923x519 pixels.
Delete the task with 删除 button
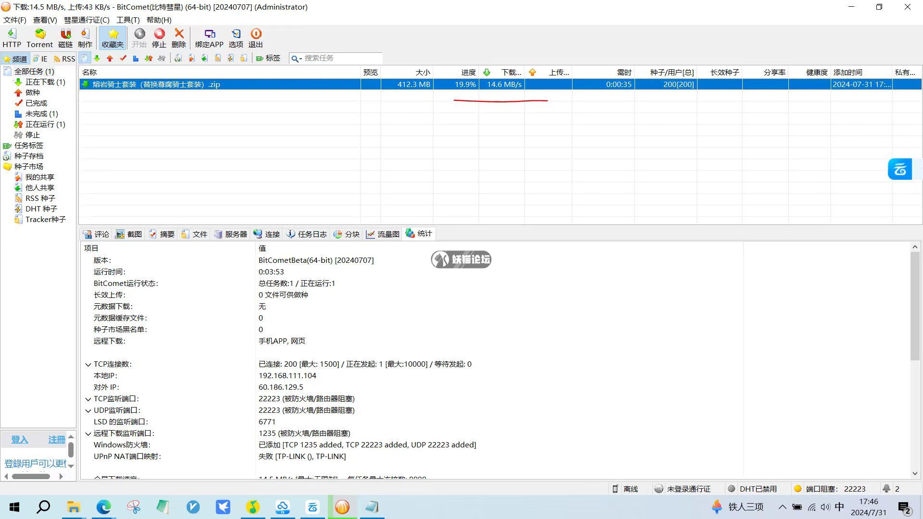[x=179, y=38]
